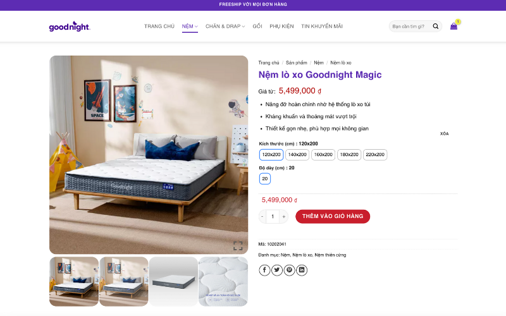The image size is (506, 316).
Task: Focus the search input field
Action: tap(410, 27)
